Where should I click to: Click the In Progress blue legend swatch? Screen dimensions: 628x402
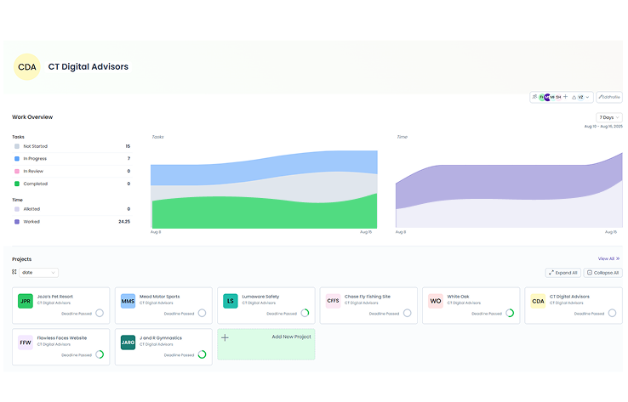coord(17,158)
